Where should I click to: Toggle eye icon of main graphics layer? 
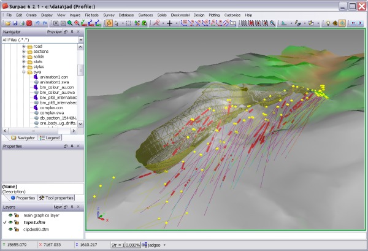(x=10, y=215)
